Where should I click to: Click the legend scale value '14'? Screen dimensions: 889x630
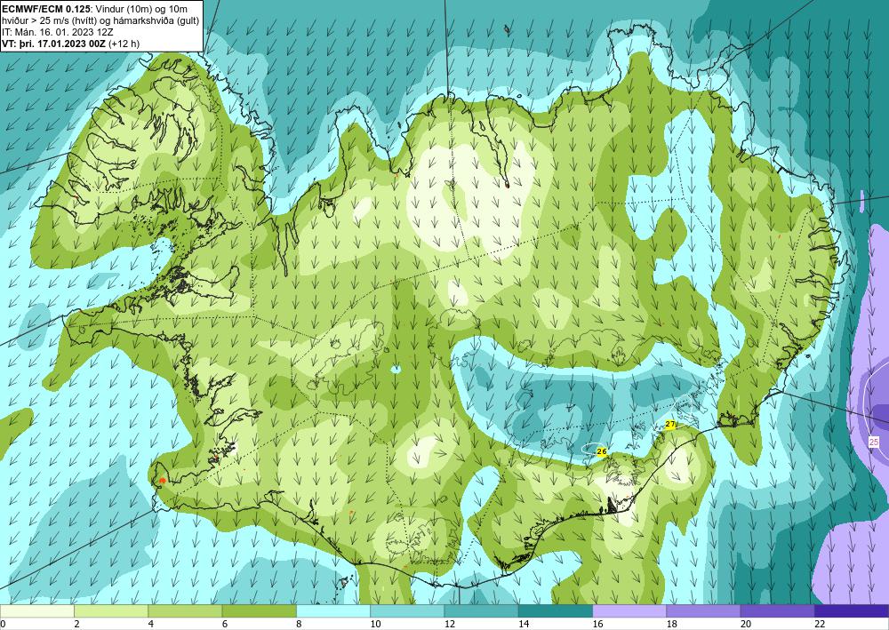(524, 624)
